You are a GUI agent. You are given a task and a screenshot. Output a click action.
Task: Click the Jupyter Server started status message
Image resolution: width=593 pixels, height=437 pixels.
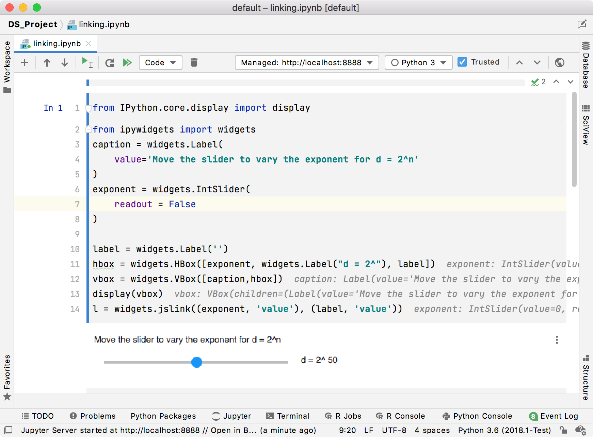(169, 430)
